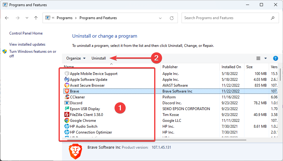Screen dimensions: 283x161
Task: Open the Programs breadcrumb chevron
Action: (x=76, y=18)
